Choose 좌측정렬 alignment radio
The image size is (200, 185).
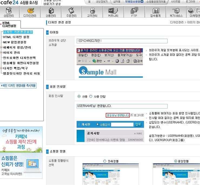(105, 161)
